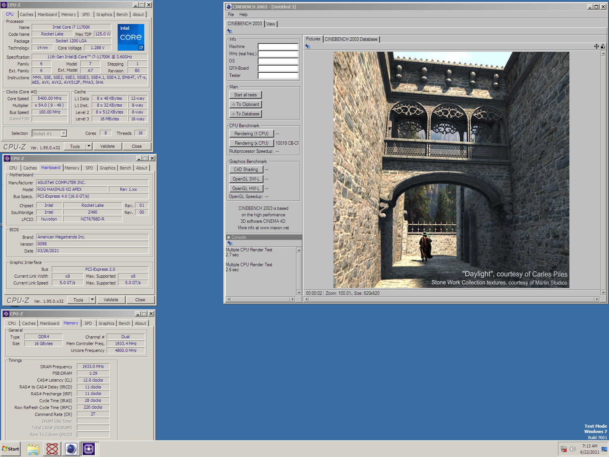Open Bench tab in the top CPU-Z window
The width and height of the screenshot is (609, 457).
122,14
